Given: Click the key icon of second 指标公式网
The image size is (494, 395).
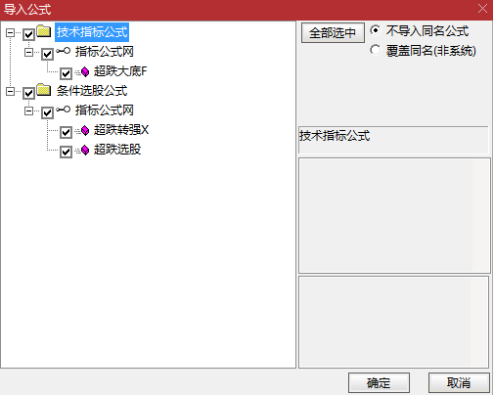Looking at the screenshot, I should point(63,110).
